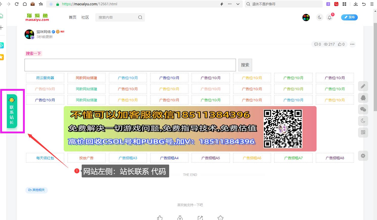The height and width of the screenshot is (220, 377).
Task: Toggle dark mode with the header moon icon
Action: click(x=320, y=17)
